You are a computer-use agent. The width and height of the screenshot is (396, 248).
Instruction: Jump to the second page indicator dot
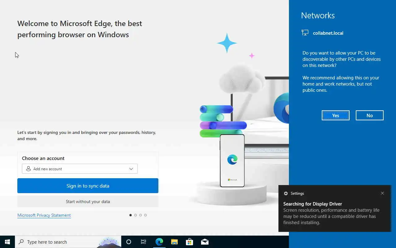click(136, 215)
